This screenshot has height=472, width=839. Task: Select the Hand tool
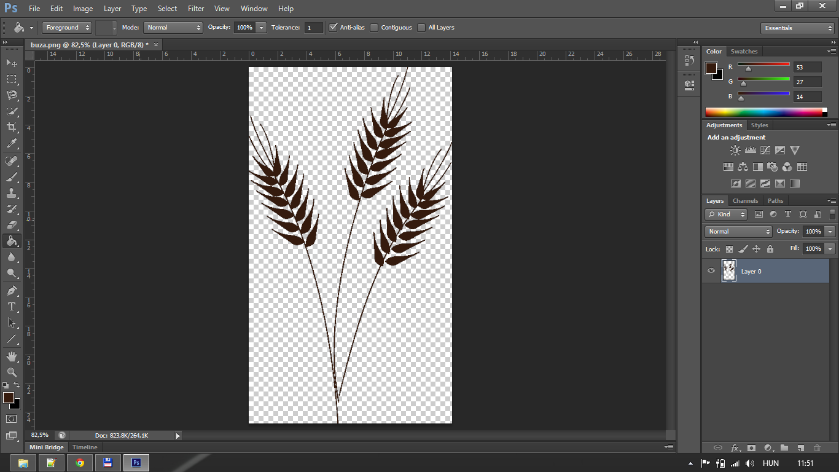tap(12, 356)
